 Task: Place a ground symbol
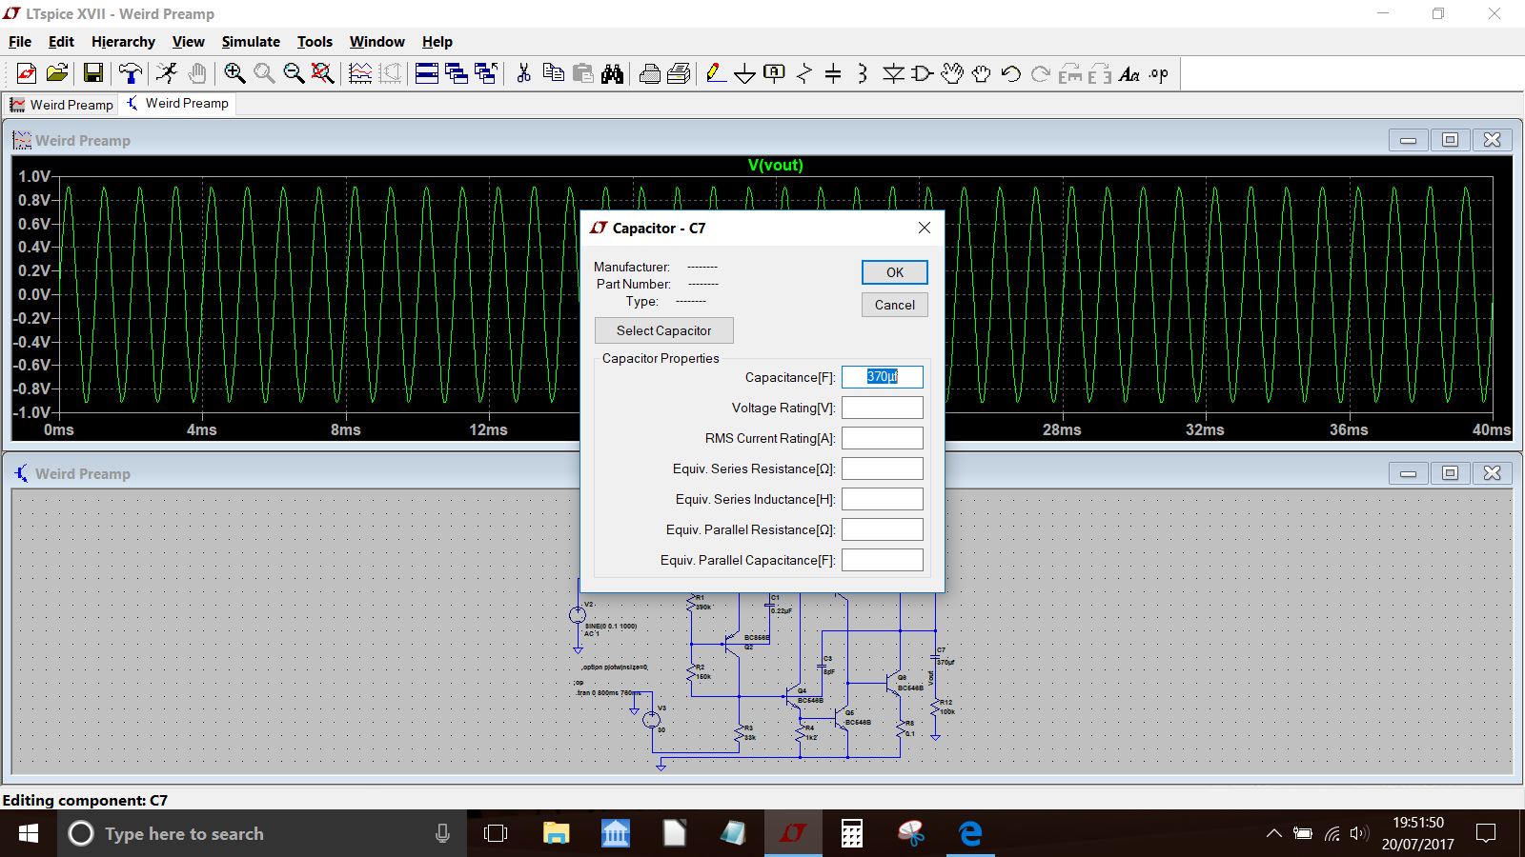click(x=745, y=73)
